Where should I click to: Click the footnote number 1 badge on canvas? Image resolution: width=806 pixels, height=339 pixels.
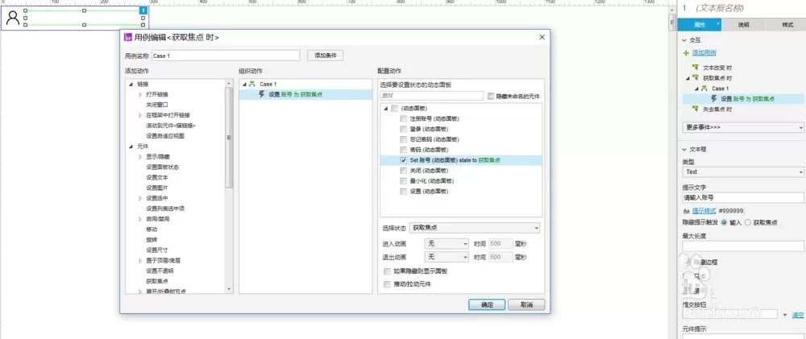pos(143,10)
